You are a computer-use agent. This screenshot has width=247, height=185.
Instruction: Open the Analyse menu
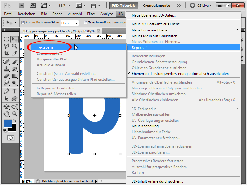pos(107,14)
